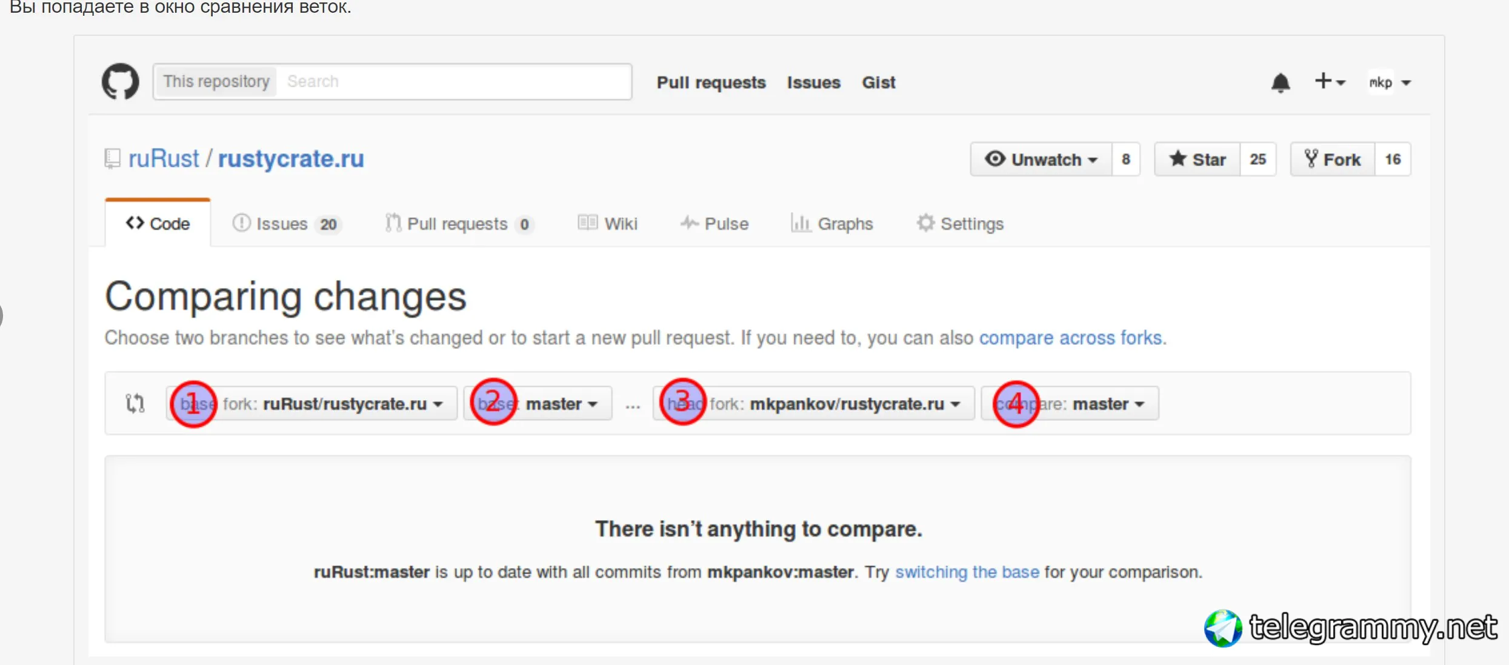Switch to the Pulse tab
The height and width of the screenshot is (665, 1509).
point(715,224)
